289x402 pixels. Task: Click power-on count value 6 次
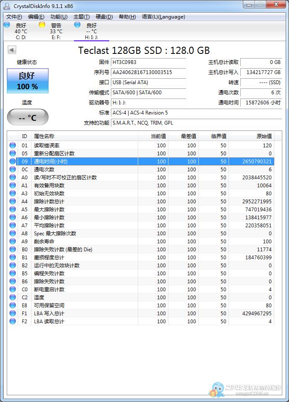[261, 93]
